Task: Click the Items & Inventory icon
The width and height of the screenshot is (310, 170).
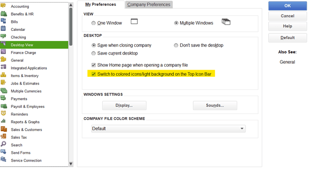Action: [x=4, y=74]
